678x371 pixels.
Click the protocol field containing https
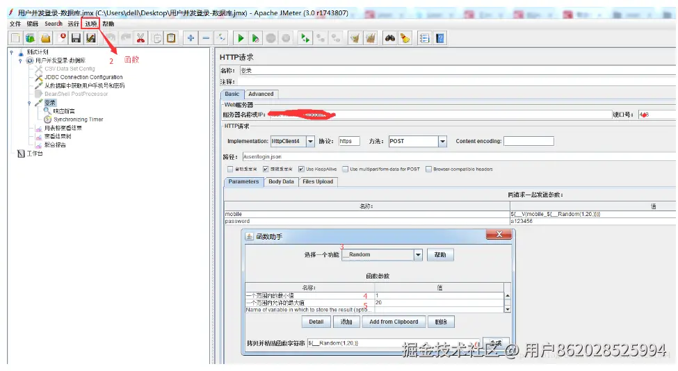[x=349, y=141]
